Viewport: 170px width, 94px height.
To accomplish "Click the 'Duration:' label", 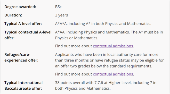I will 13,15.
